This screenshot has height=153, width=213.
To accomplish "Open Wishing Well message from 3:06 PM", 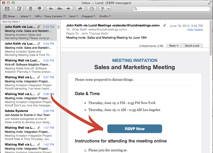I will [28, 100].
